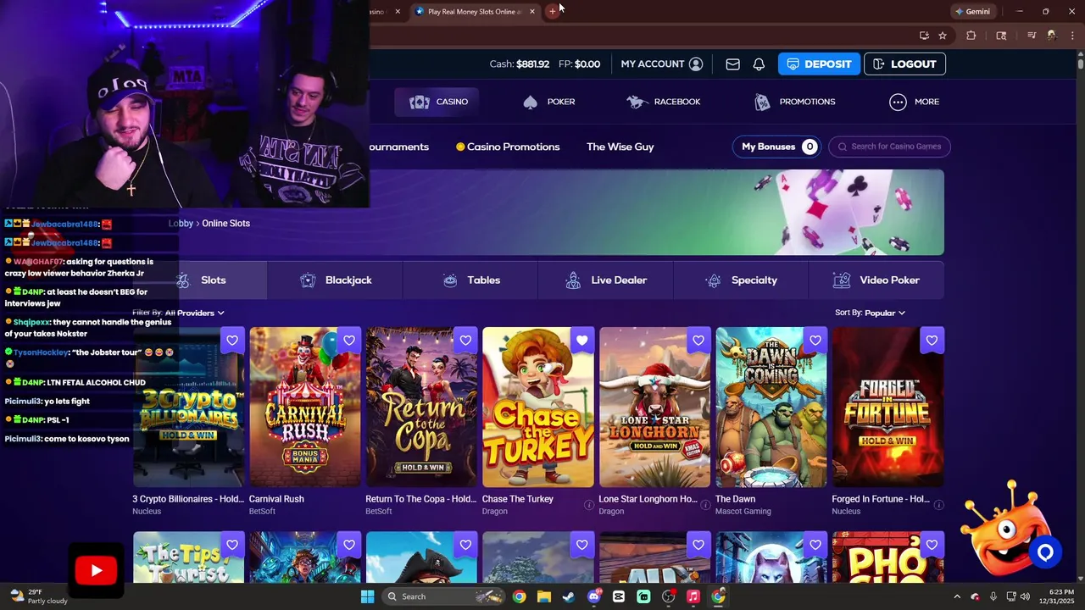The height and width of the screenshot is (610, 1085).
Task: Open the Return To The Copa thumbnail
Action: [x=421, y=408]
